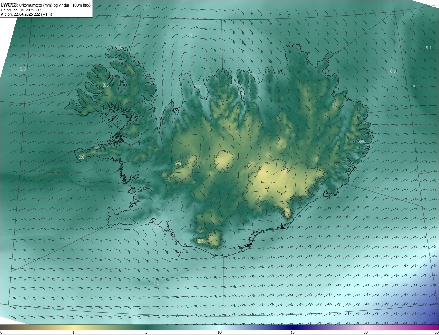Screen dimensions: 439x335
Task: Click the 7.7 value on the north coast
Action: coord(198,87)
